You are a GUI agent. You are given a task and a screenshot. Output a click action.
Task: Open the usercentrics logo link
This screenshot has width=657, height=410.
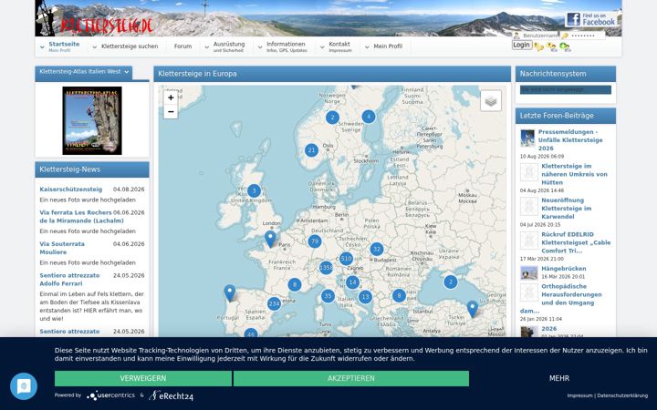pos(111,395)
